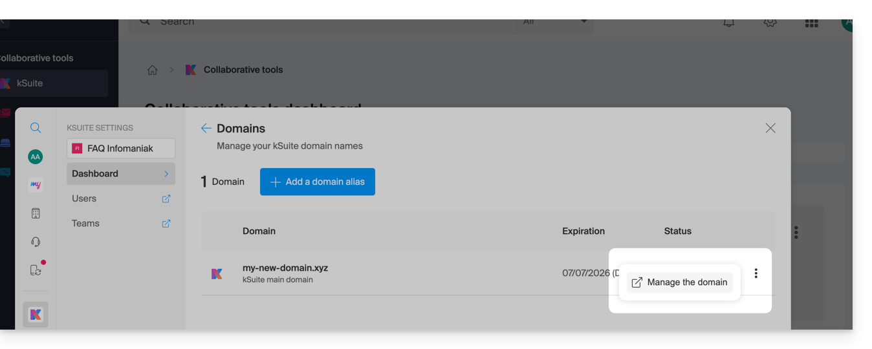Click Add a domain alias button
Viewport: 872px width, 349px height.
[317, 182]
